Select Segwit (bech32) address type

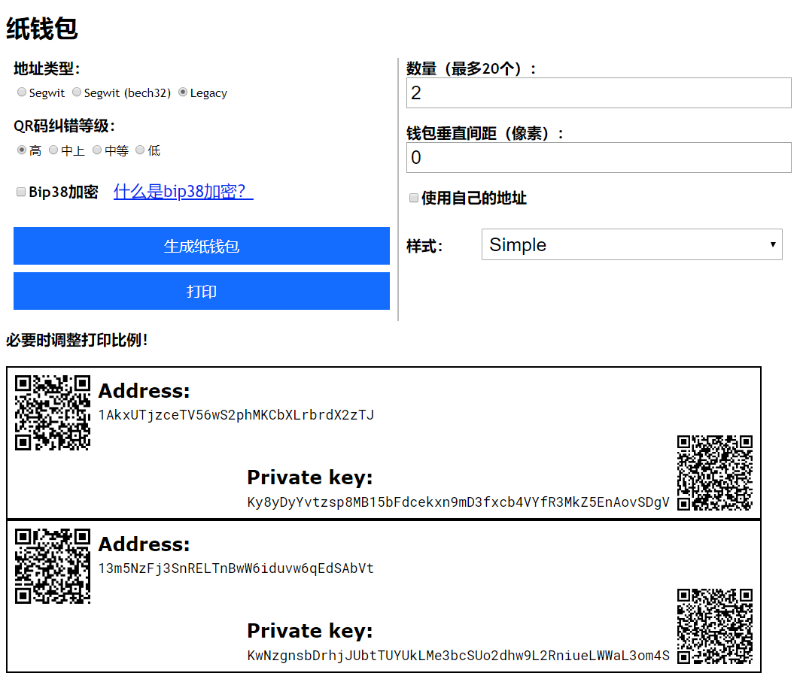[77, 92]
